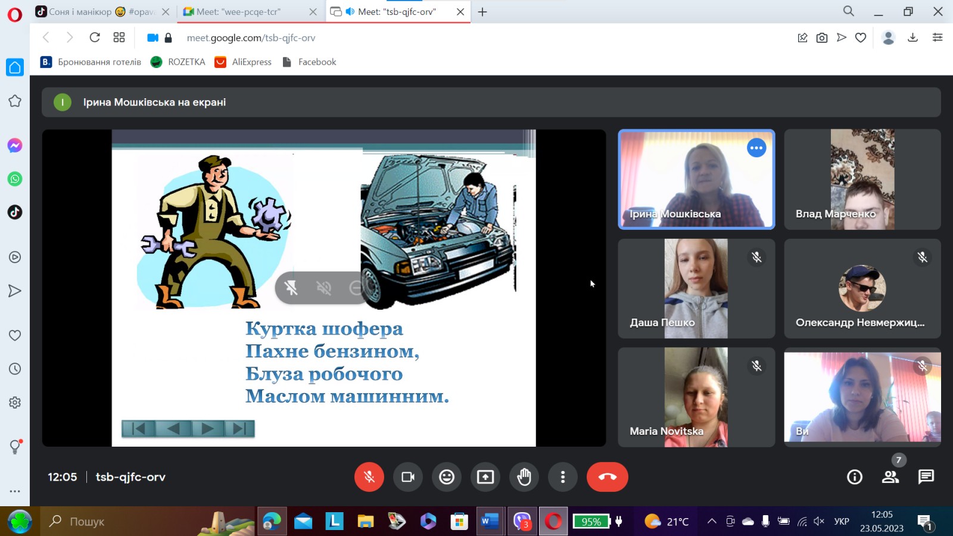953x536 pixels.
Task: Open meeting details info panel
Action: [854, 477]
